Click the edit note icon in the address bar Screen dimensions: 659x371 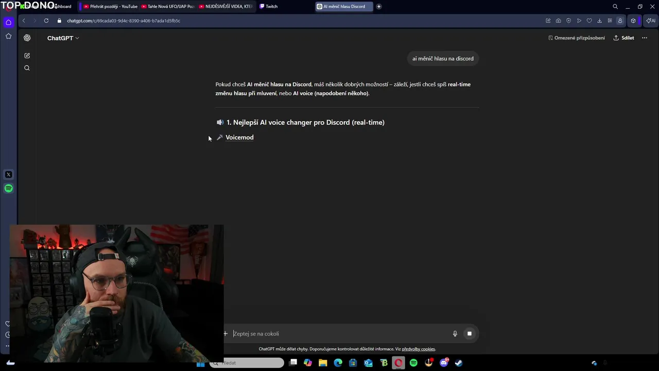pyautogui.click(x=548, y=21)
